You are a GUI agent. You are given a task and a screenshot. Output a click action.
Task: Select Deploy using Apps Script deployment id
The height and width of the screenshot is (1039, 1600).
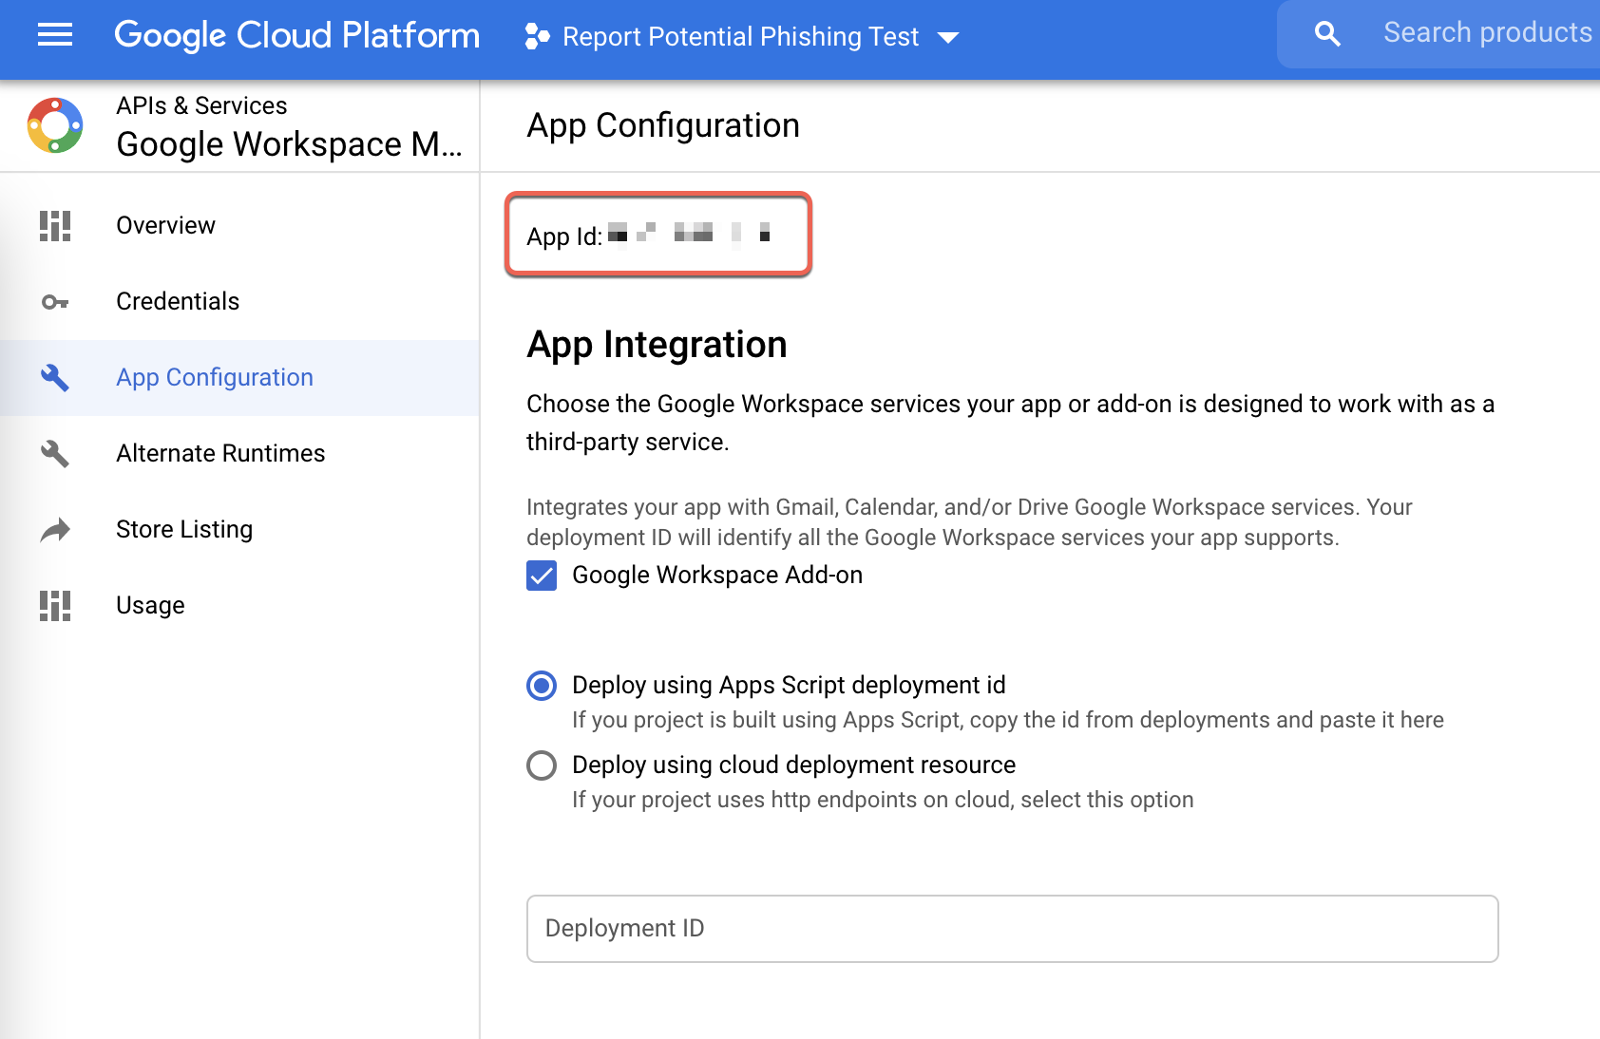(x=542, y=686)
